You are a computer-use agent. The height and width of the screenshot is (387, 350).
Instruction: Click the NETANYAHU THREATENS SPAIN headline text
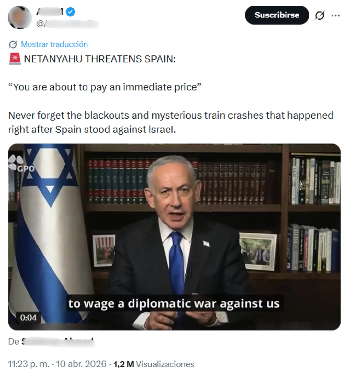tap(100, 59)
